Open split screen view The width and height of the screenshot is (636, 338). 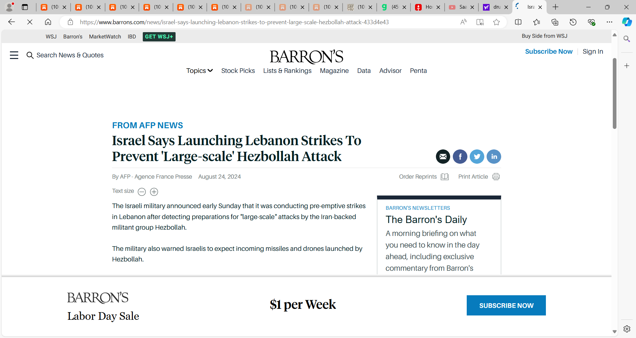[518, 22]
